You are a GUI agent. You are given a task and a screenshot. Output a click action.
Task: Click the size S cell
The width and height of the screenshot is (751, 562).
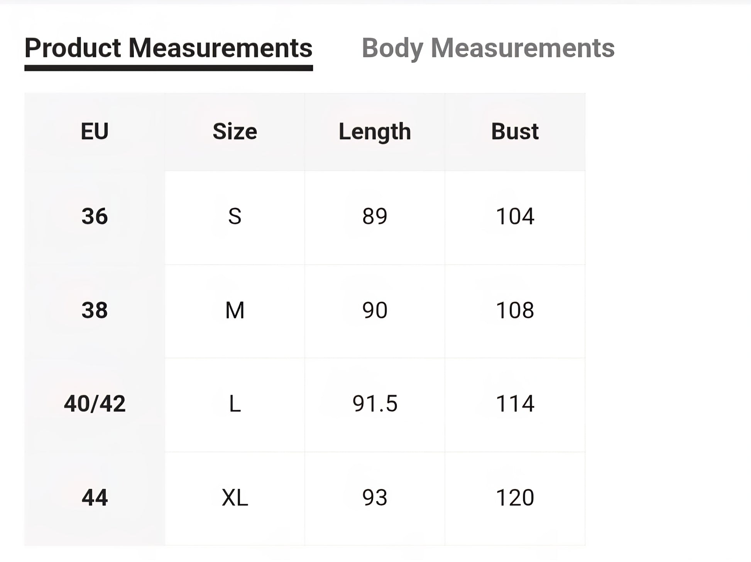[x=235, y=216]
